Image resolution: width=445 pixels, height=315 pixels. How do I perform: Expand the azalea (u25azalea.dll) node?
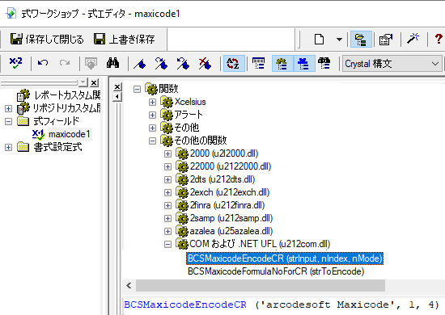[167, 232]
